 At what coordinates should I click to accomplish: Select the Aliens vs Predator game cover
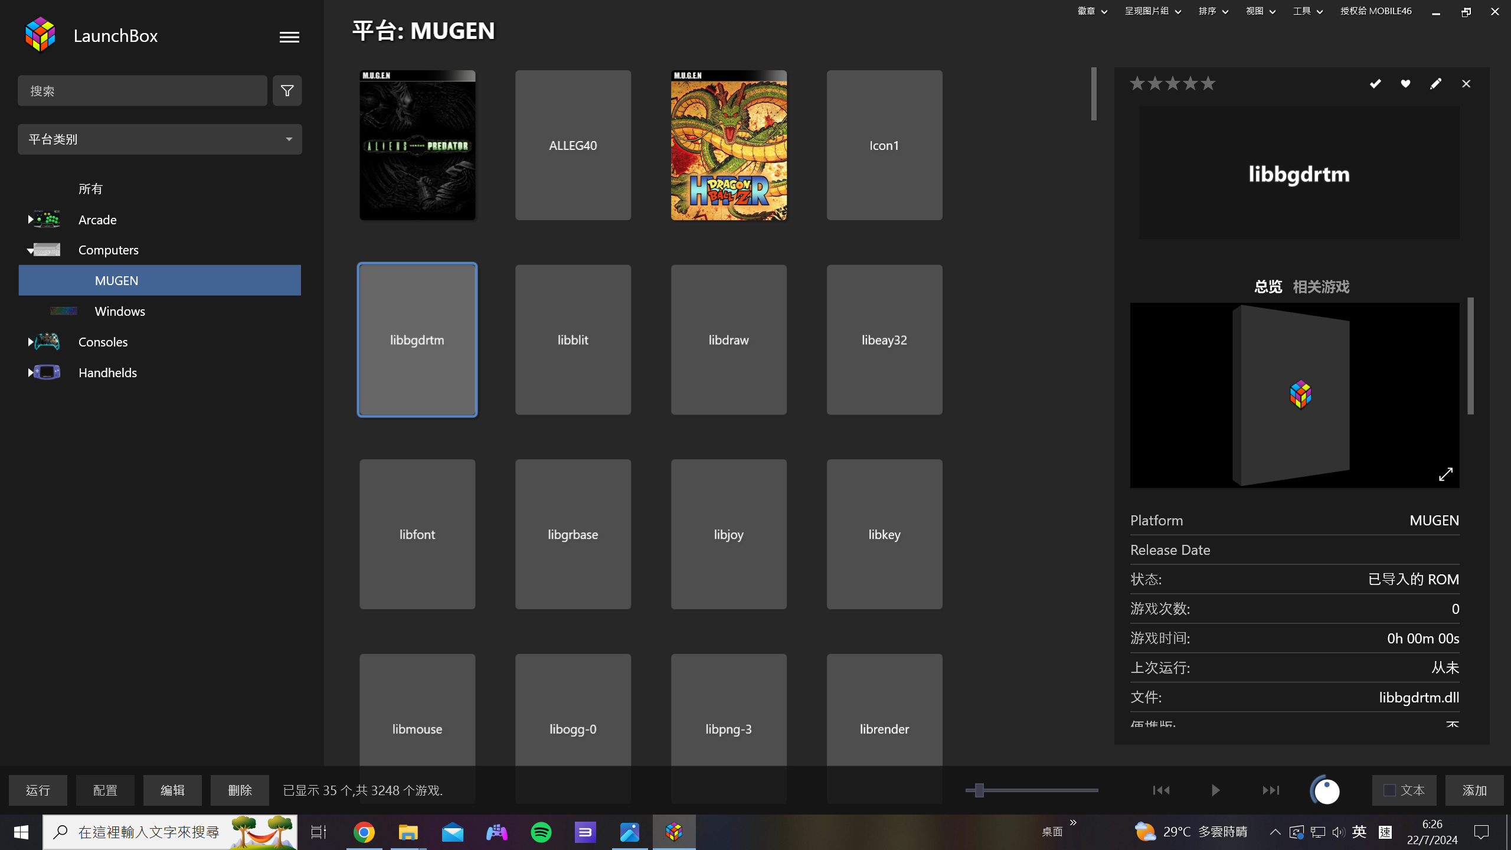[x=417, y=145]
